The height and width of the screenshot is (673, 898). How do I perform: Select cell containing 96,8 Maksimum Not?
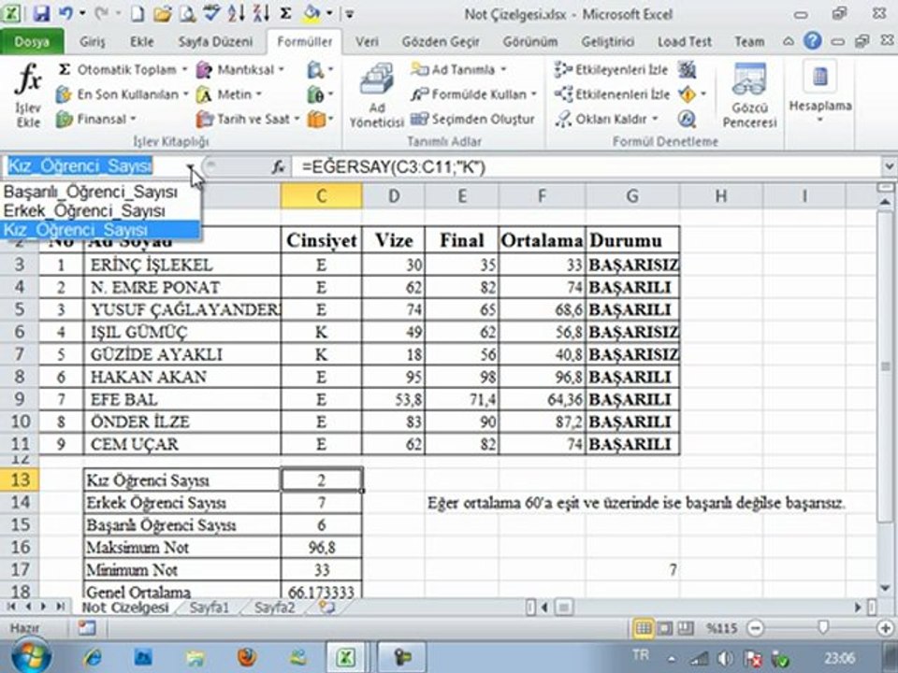(x=321, y=547)
